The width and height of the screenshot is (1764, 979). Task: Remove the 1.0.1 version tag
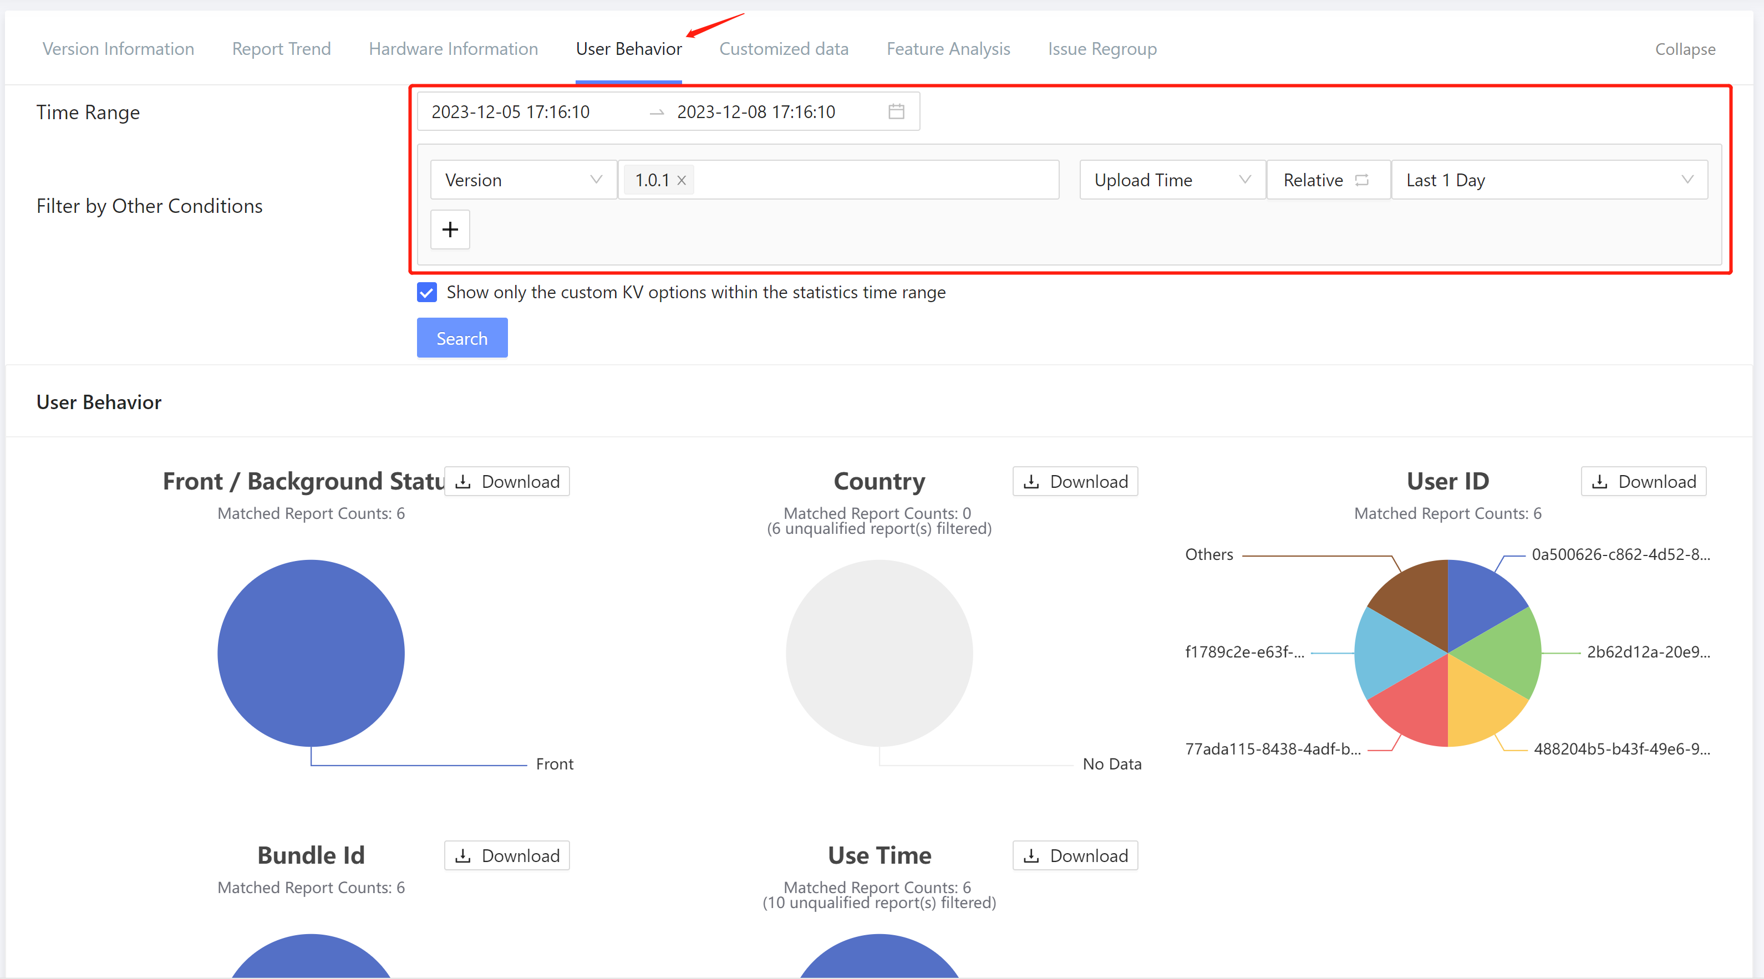coord(682,180)
